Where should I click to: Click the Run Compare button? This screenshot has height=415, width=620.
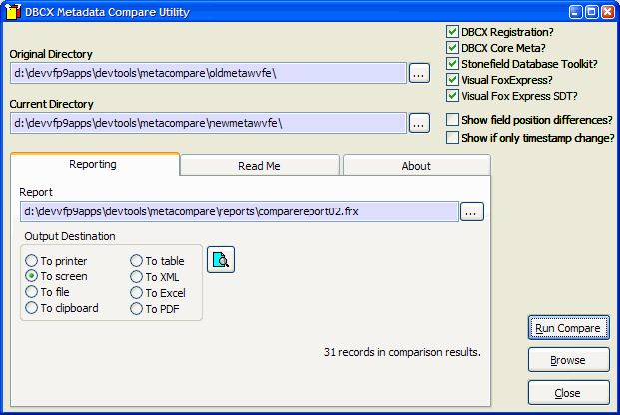click(568, 328)
